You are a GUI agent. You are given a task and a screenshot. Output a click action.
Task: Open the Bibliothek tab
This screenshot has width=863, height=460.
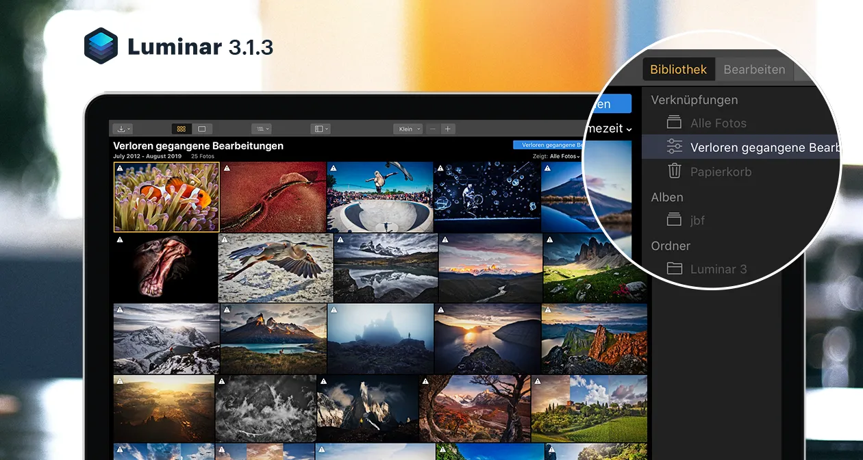click(x=678, y=70)
